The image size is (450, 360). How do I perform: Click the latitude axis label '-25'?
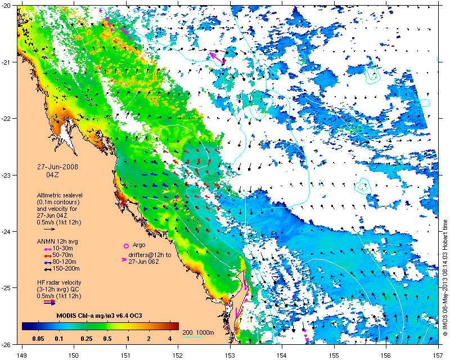[x=6, y=288]
